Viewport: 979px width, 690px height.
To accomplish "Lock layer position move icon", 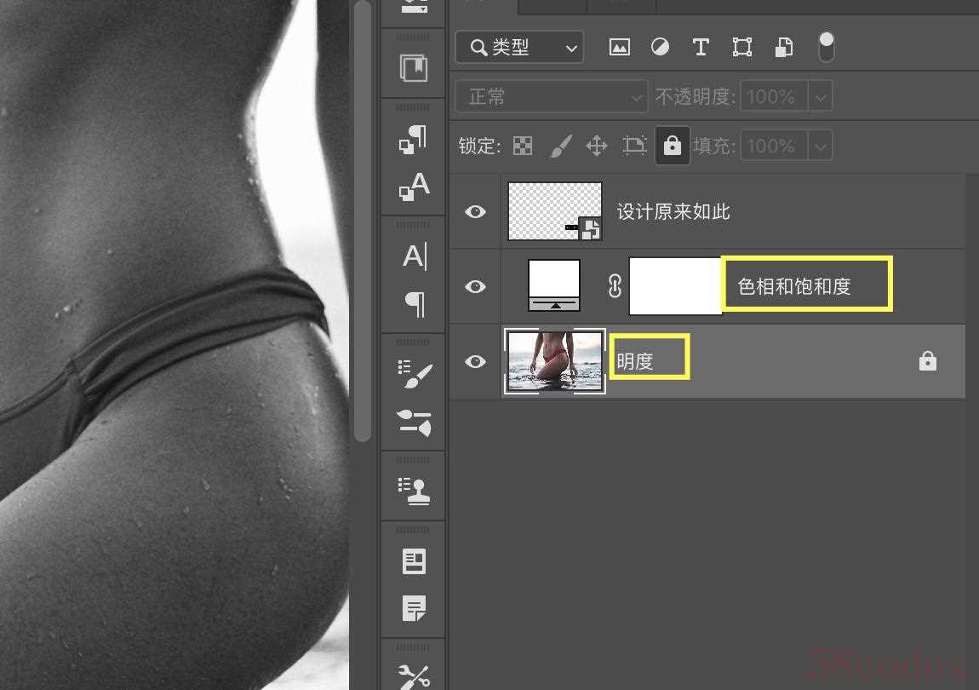I will (x=597, y=146).
